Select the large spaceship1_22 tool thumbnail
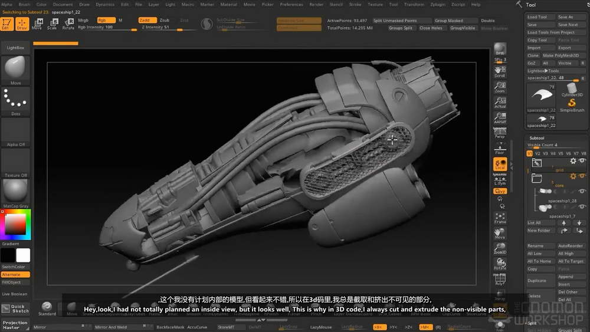 tap(542, 97)
